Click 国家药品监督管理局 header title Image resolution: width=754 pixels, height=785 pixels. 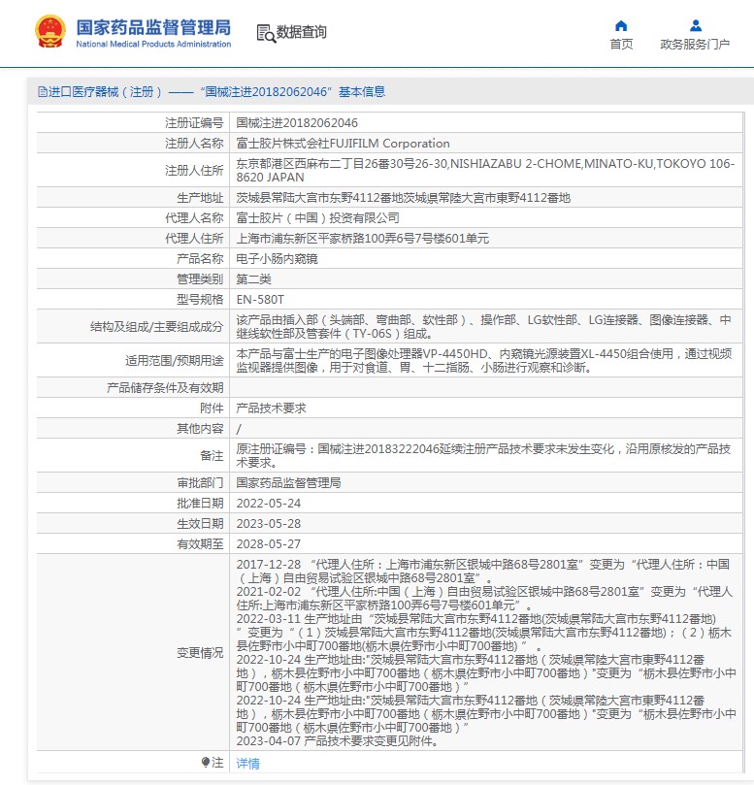(153, 27)
